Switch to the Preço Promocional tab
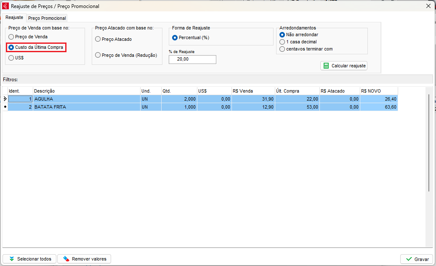 tap(47, 18)
